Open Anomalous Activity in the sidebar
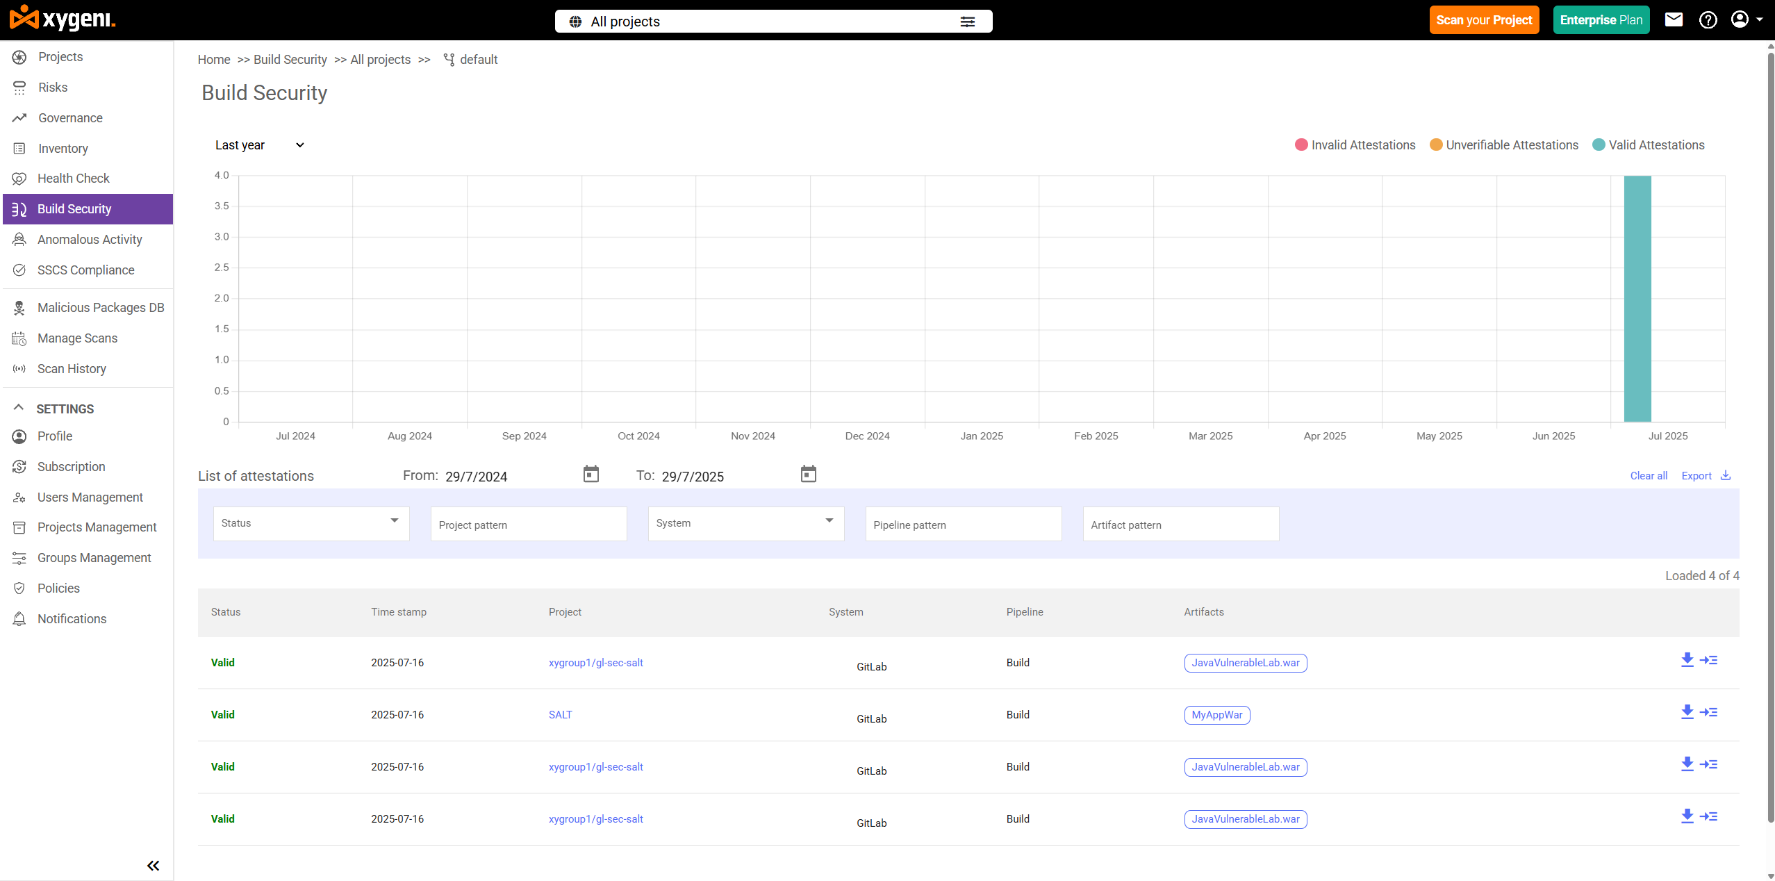The width and height of the screenshot is (1775, 881). tap(90, 240)
